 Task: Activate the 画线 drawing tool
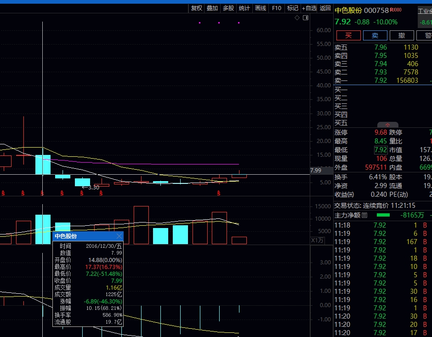coord(261,8)
